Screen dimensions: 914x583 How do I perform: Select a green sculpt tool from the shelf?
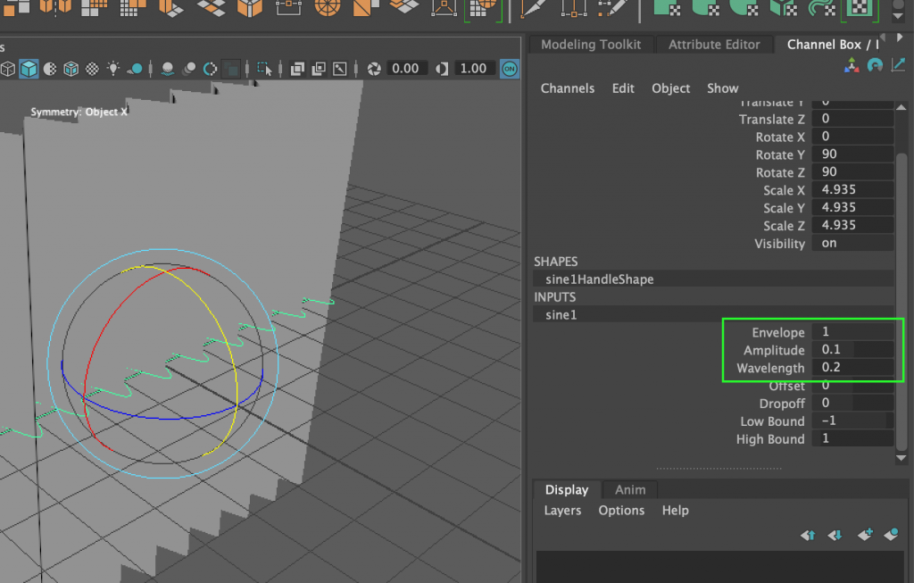pos(668,11)
